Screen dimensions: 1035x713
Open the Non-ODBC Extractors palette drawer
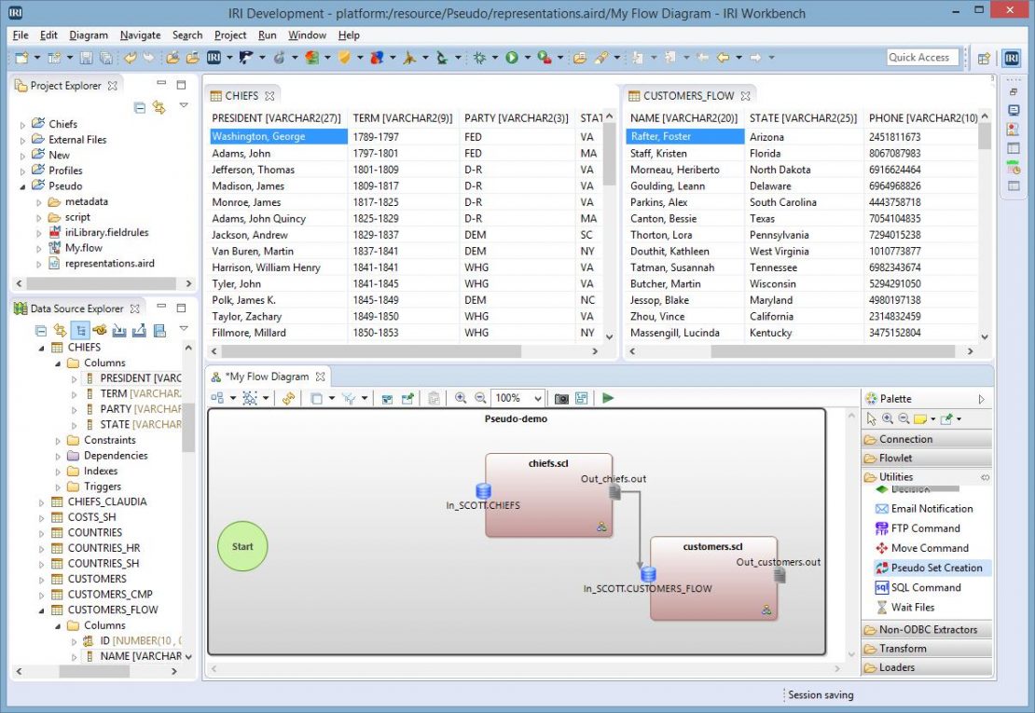point(927,630)
